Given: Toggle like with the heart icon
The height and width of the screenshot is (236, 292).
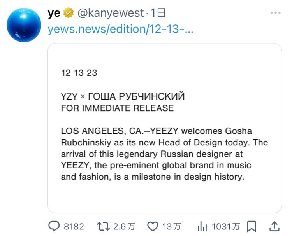Looking at the screenshot, I should click(x=154, y=226).
